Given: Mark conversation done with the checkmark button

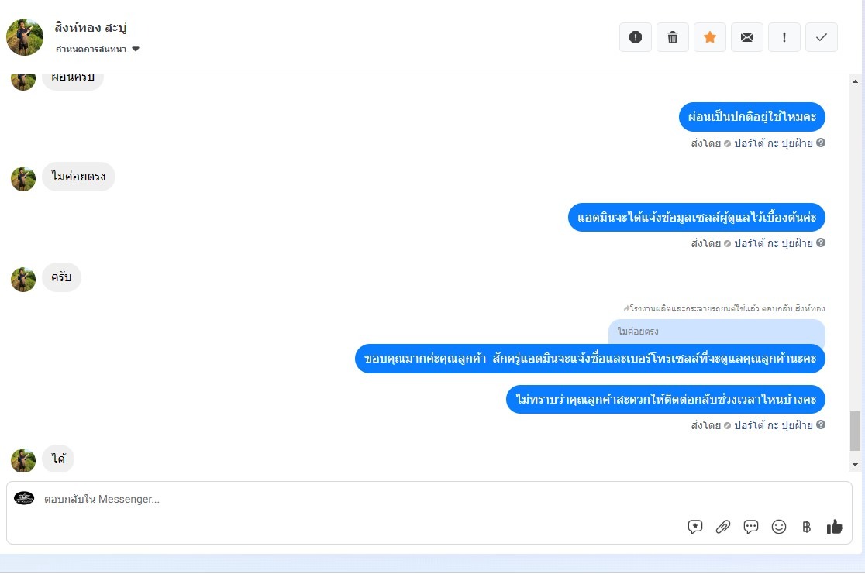Looking at the screenshot, I should click(822, 37).
